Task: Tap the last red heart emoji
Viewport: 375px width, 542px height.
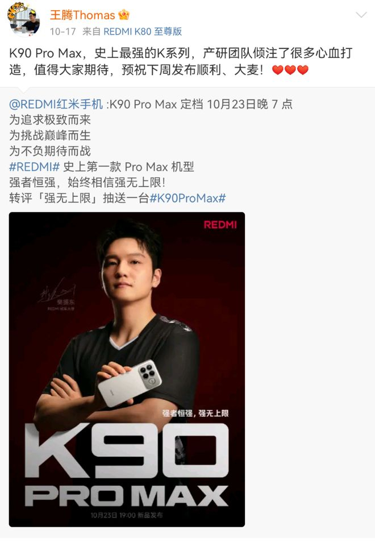Action: 302,70
